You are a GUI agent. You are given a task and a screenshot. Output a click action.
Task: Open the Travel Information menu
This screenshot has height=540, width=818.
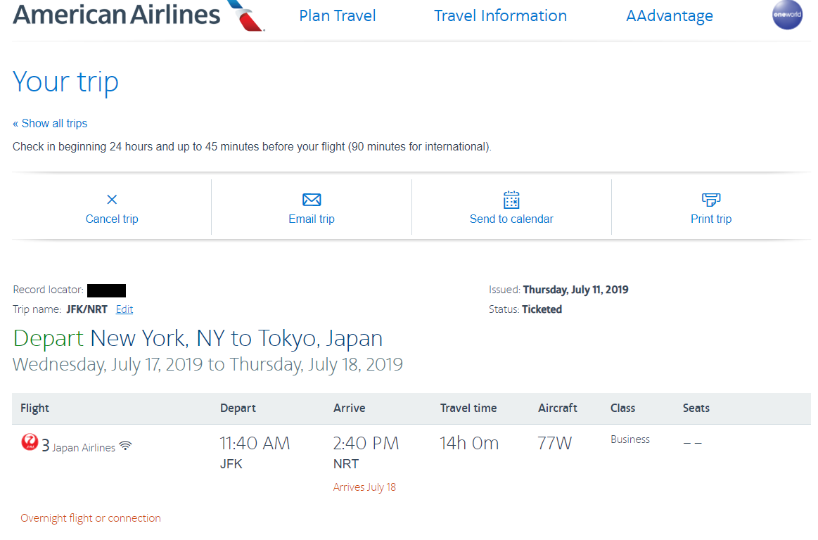coord(500,15)
